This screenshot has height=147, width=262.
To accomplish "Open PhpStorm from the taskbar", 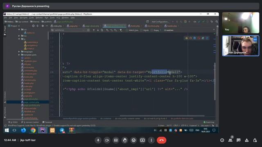I will point(43,130).
